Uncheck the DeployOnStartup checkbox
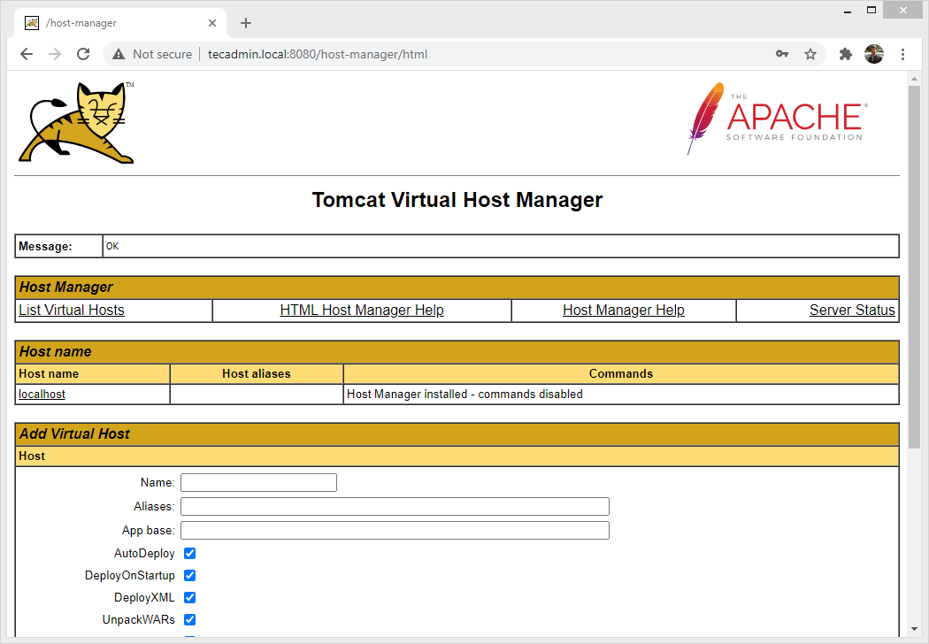The image size is (929, 644). pyautogui.click(x=189, y=575)
